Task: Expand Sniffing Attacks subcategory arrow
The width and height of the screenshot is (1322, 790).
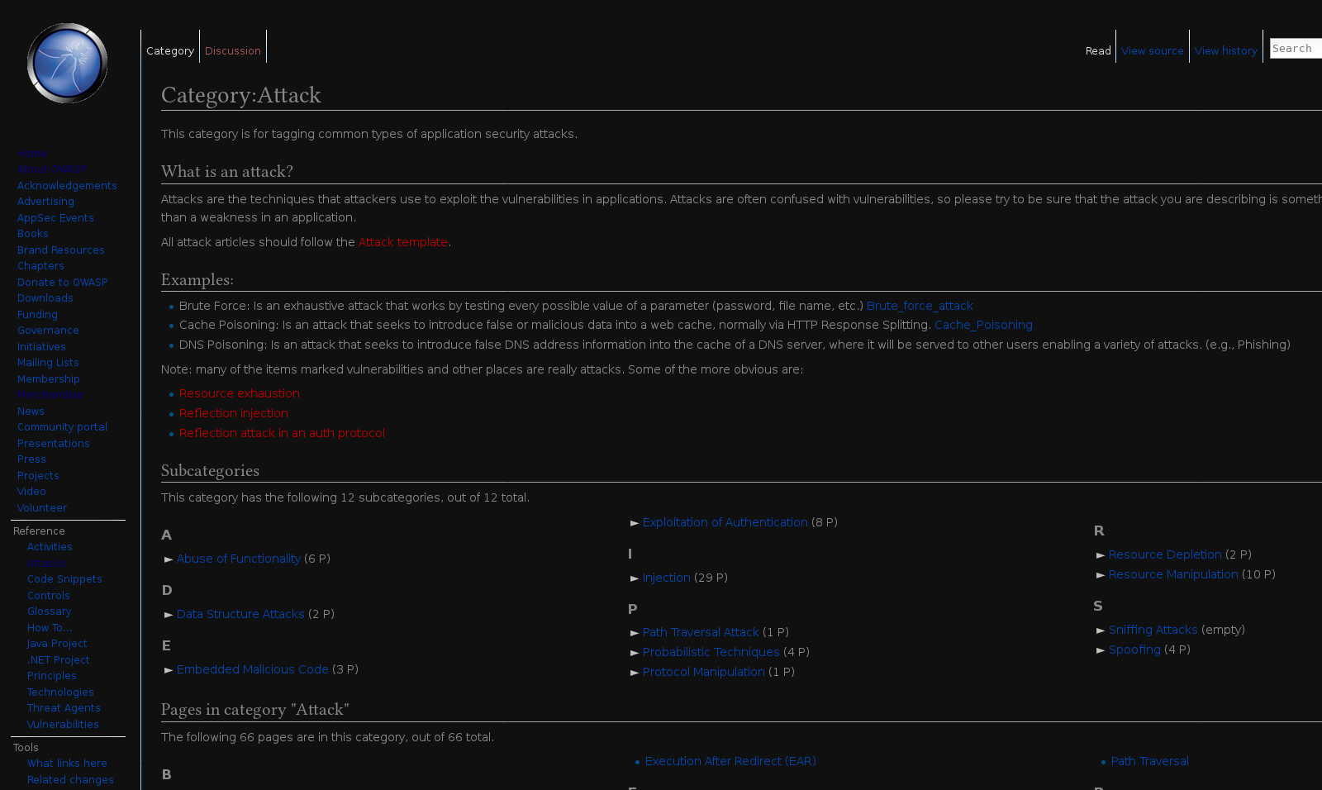Action: pos(1101,631)
